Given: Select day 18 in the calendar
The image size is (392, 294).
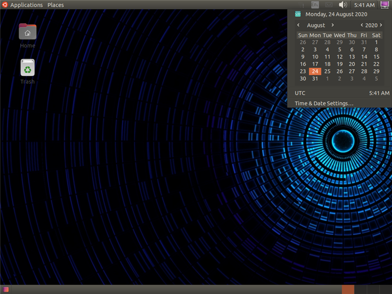Looking at the screenshot, I should pos(327,64).
